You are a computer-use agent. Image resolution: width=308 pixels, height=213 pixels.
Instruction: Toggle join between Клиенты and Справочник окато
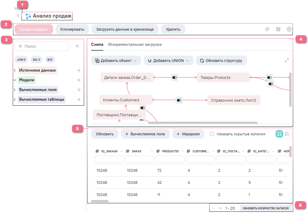pyautogui.click(x=179, y=100)
